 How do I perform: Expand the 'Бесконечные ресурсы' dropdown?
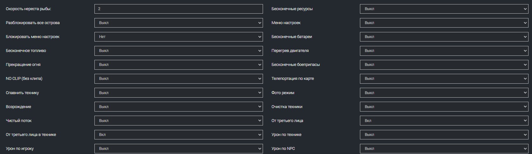coord(444,9)
